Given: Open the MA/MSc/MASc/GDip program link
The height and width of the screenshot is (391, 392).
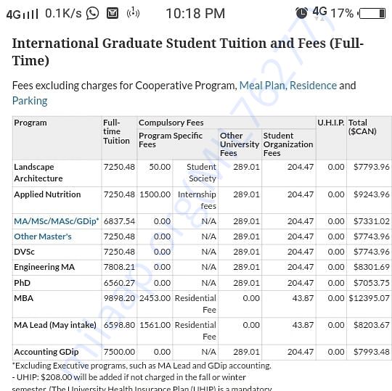Looking at the screenshot, I should 56,221.
